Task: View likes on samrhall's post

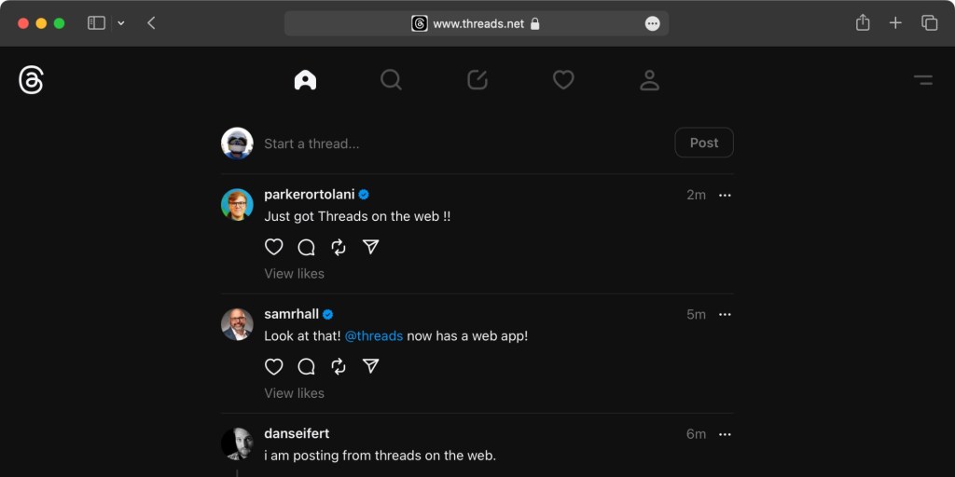Action: click(294, 393)
